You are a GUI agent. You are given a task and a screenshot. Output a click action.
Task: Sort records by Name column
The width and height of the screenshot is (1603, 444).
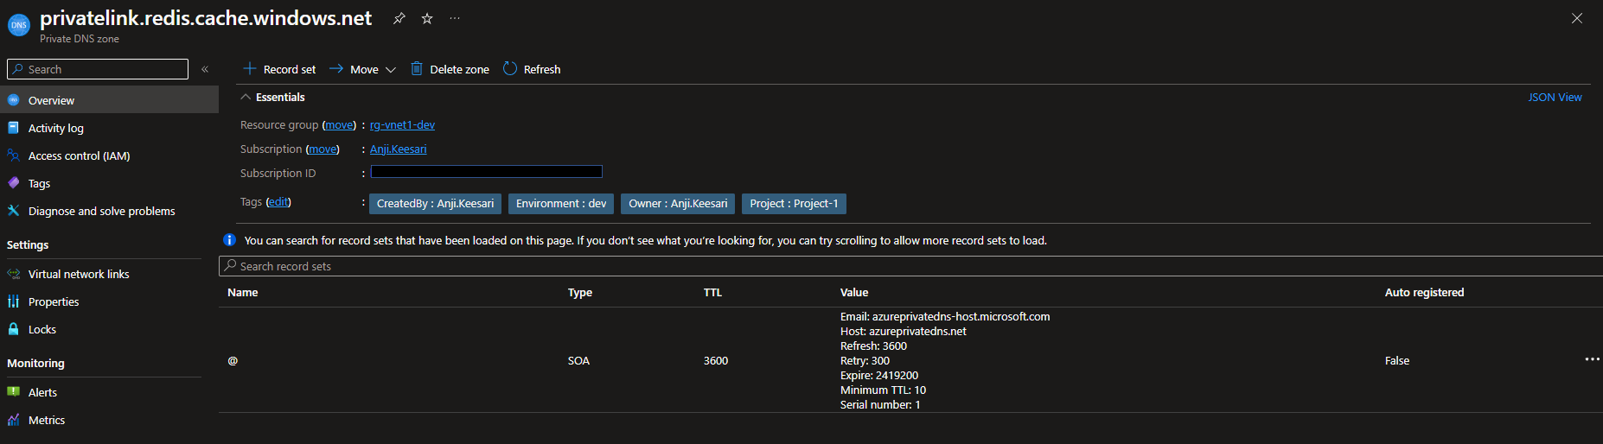click(243, 292)
